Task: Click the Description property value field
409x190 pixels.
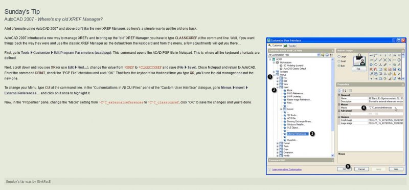Action: 385,101
